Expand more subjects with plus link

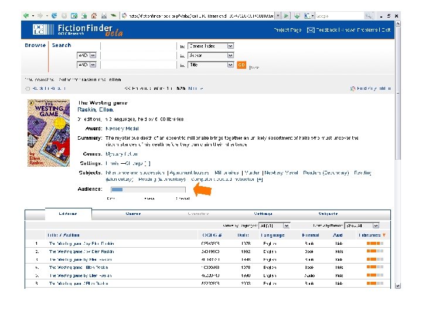[x=260, y=179]
